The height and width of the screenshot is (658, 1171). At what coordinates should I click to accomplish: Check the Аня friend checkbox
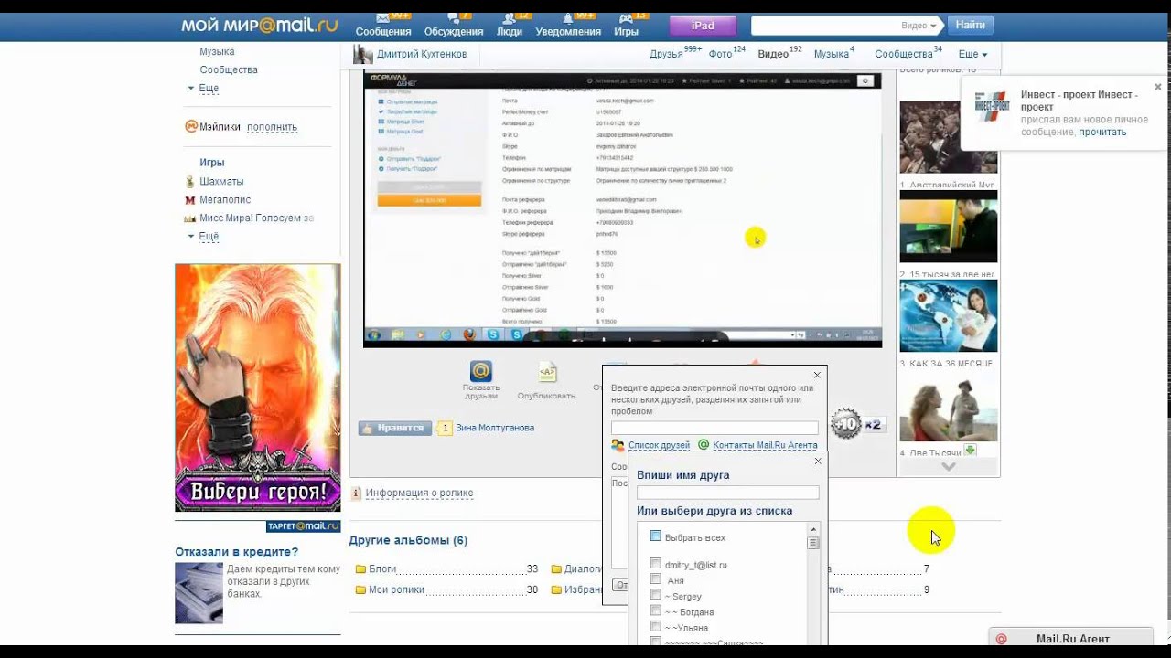coord(656,579)
